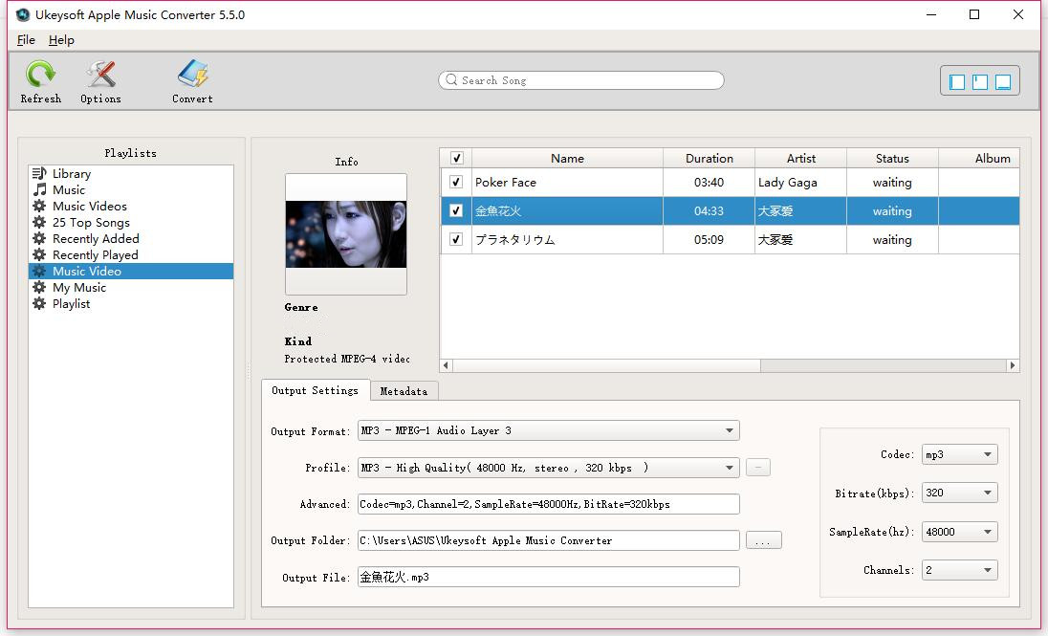
Task: Select the Recently Played playlist label
Action: click(95, 254)
